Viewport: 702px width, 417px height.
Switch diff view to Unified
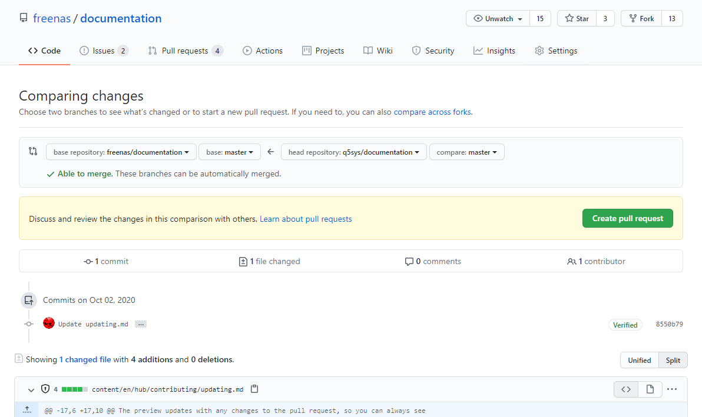click(x=639, y=360)
